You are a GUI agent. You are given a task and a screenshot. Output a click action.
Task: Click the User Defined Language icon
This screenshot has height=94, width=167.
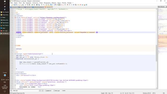57,5
